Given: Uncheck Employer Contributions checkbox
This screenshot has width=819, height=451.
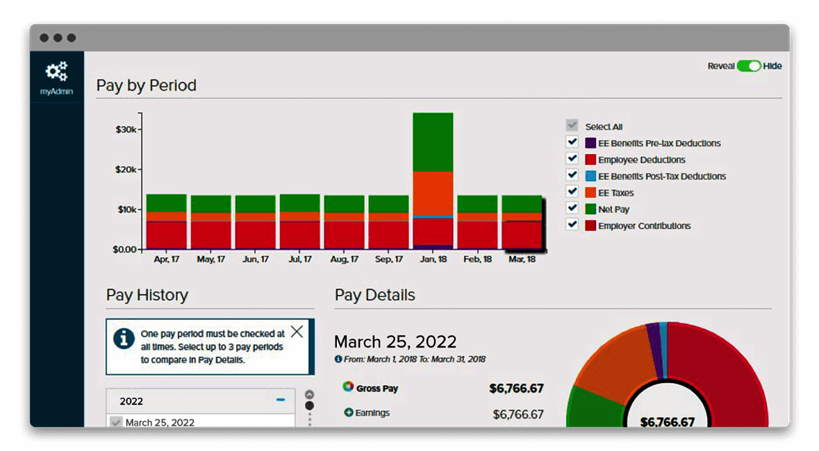Looking at the screenshot, I should pos(572,225).
